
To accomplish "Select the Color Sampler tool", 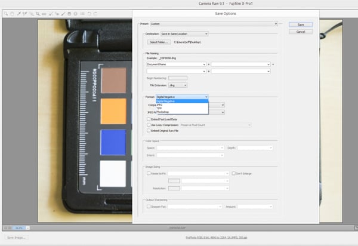I will tap(24, 14).
